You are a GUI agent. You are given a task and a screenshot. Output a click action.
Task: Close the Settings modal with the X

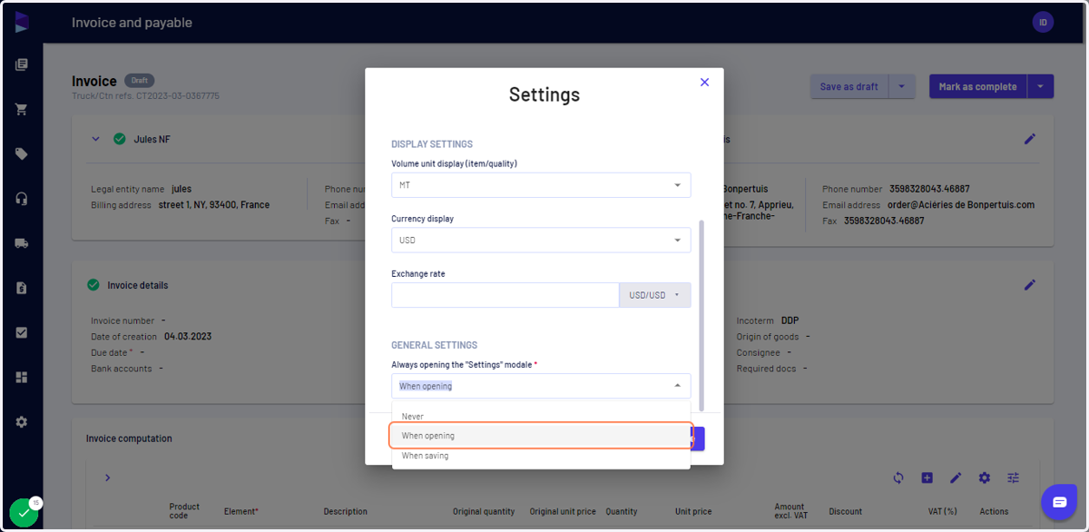tap(704, 82)
